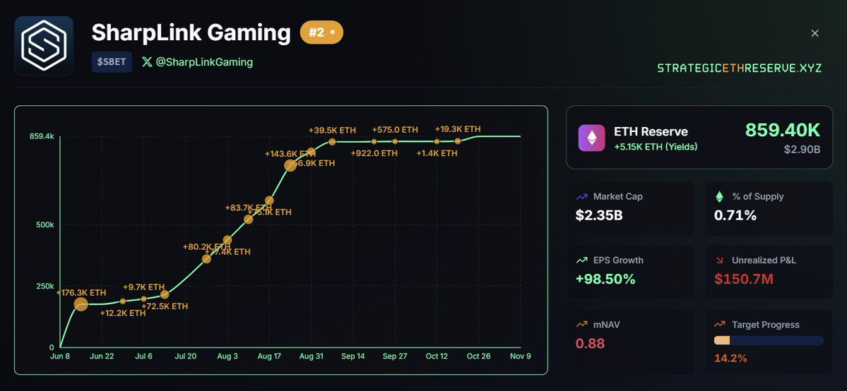
Task: Select the +143.6K ETH chart marker
Action: point(290,165)
